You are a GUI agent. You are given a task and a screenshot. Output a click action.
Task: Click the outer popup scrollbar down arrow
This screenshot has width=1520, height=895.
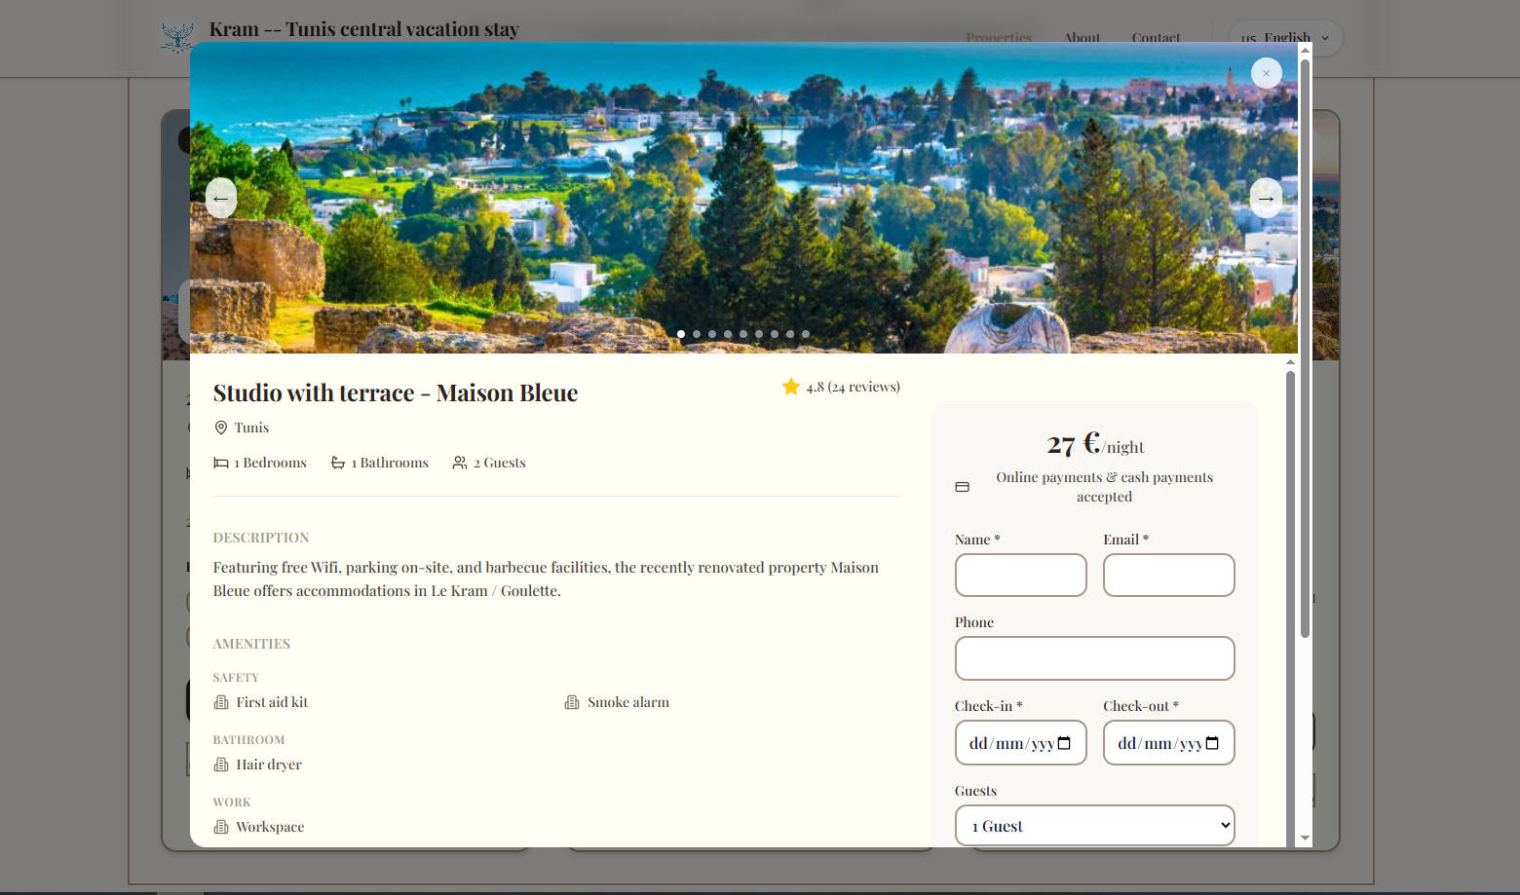click(1305, 839)
